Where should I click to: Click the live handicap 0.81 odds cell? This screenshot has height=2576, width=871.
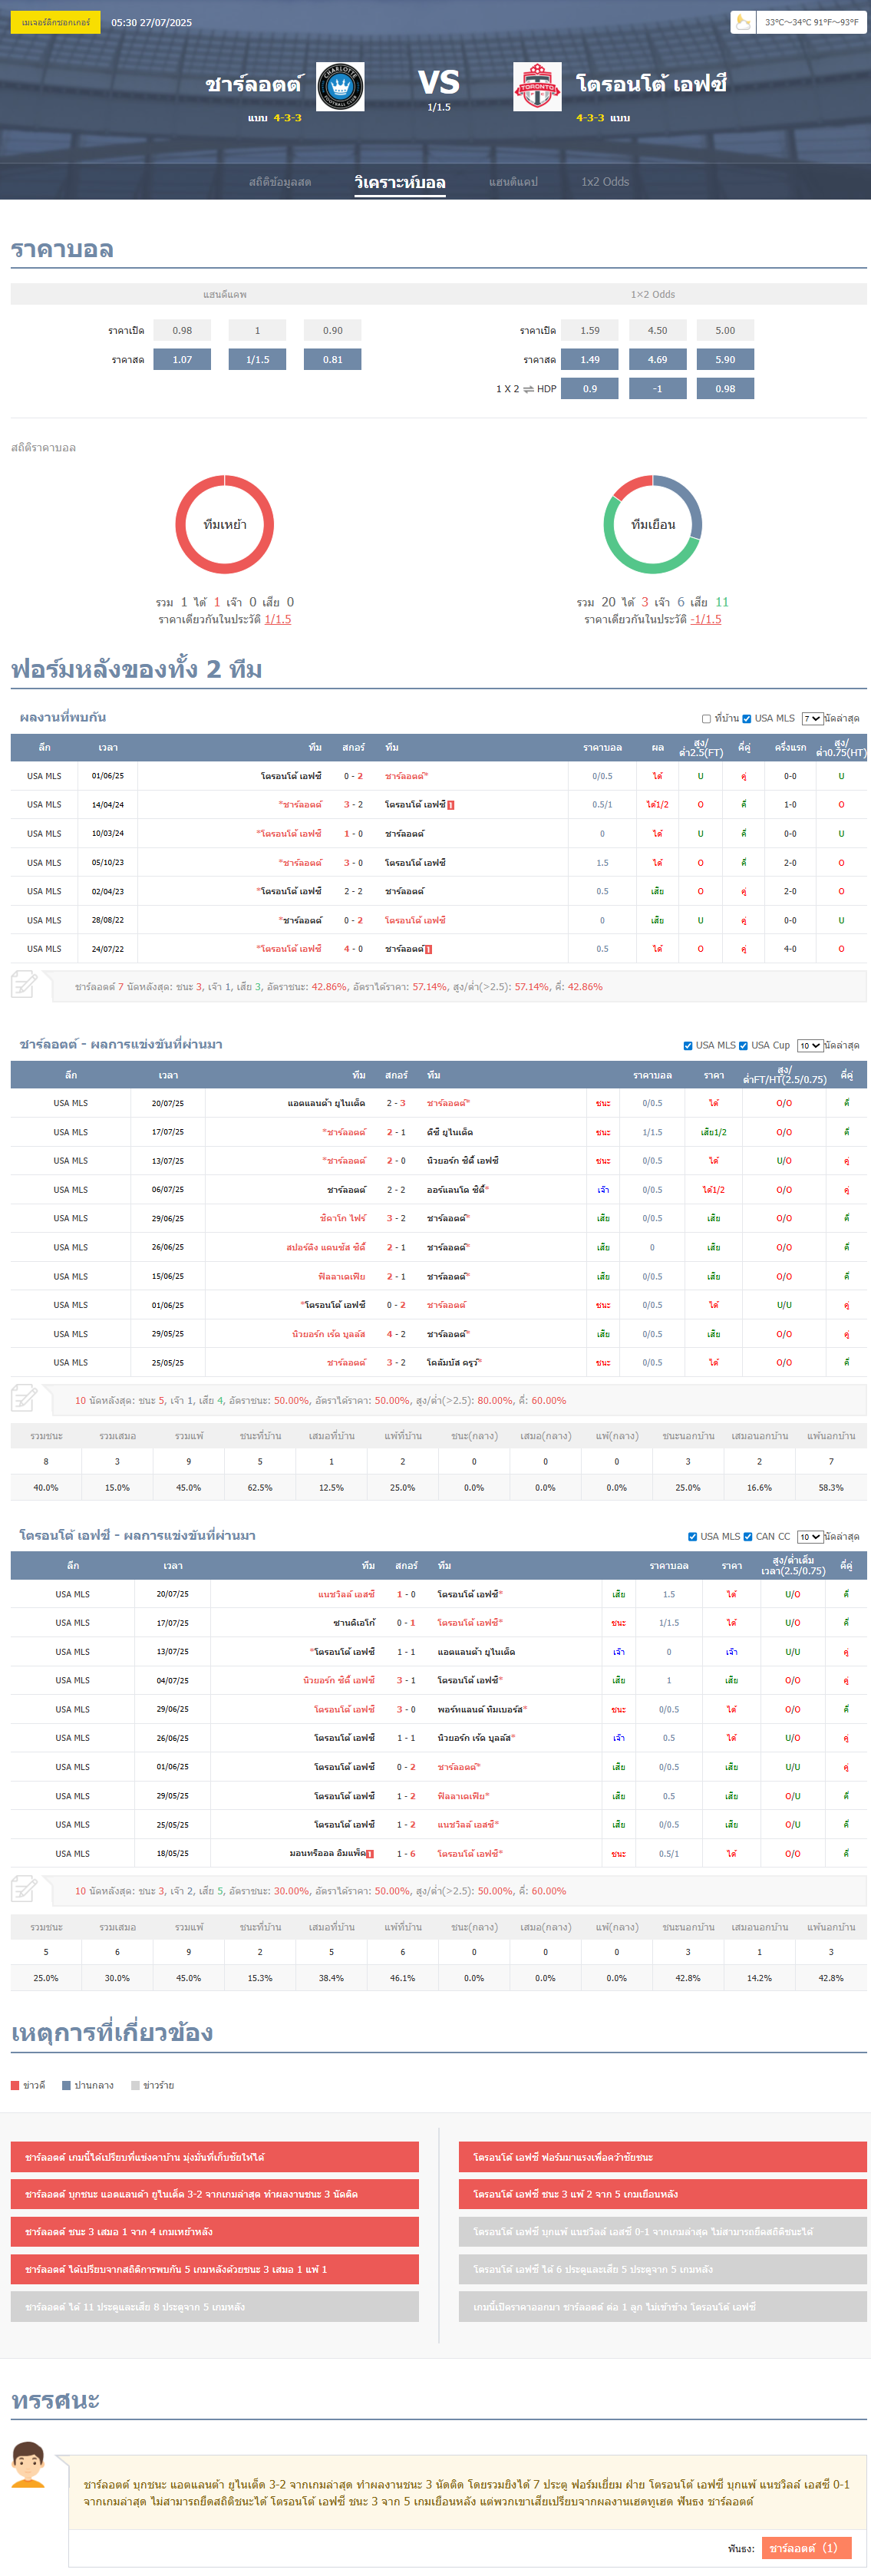click(x=332, y=360)
